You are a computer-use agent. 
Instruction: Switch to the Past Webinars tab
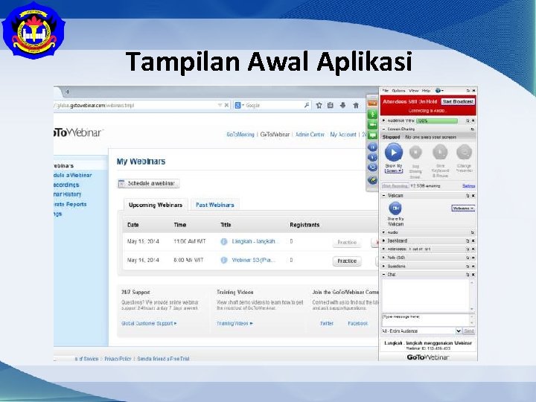pyautogui.click(x=215, y=205)
